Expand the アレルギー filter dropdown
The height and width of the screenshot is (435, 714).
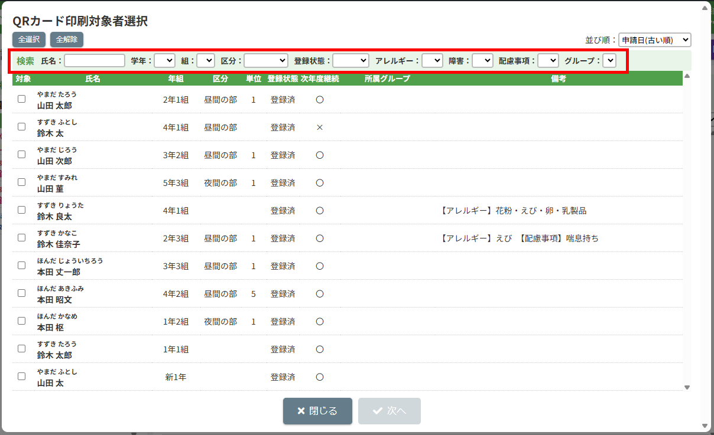click(432, 60)
